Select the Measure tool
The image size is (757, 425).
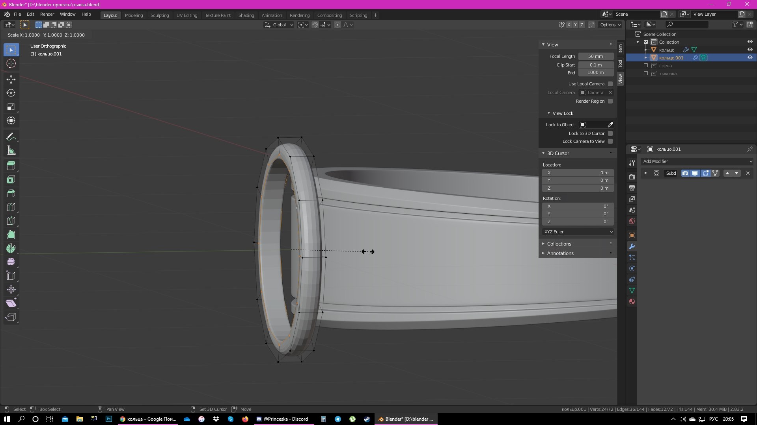coord(11,150)
